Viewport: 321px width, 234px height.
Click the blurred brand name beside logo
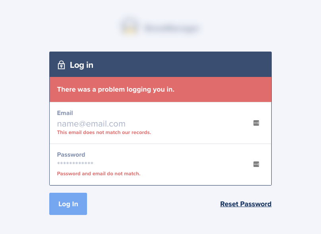[172, 28]
